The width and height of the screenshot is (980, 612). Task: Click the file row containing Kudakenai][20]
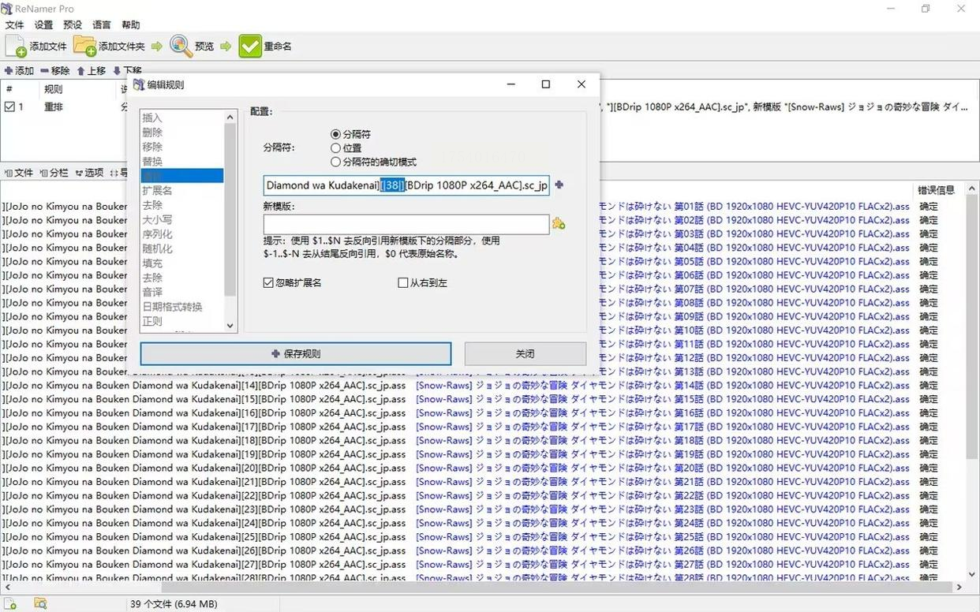coord(204,468)
